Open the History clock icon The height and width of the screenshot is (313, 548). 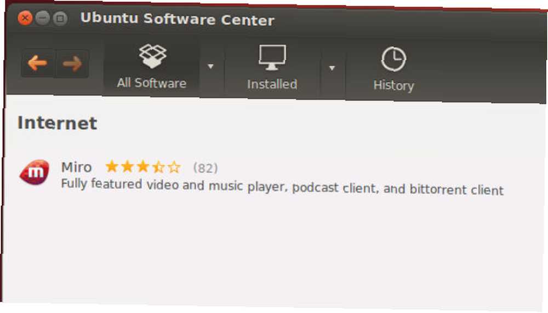coord(393,59)
